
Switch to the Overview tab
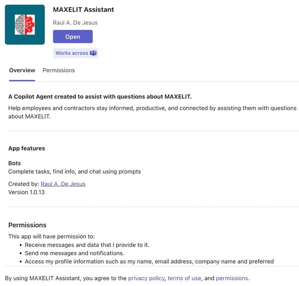pos(22,71)
